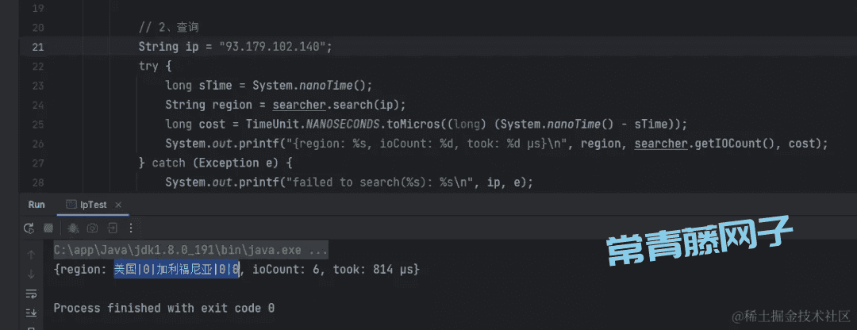Click the java.exe command path in console

[177, 250]
